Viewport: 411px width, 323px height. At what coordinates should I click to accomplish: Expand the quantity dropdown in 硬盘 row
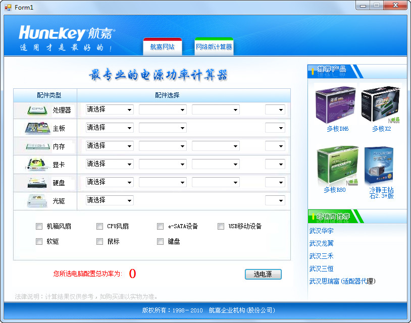pyautogui.click(x=275, y=182)
